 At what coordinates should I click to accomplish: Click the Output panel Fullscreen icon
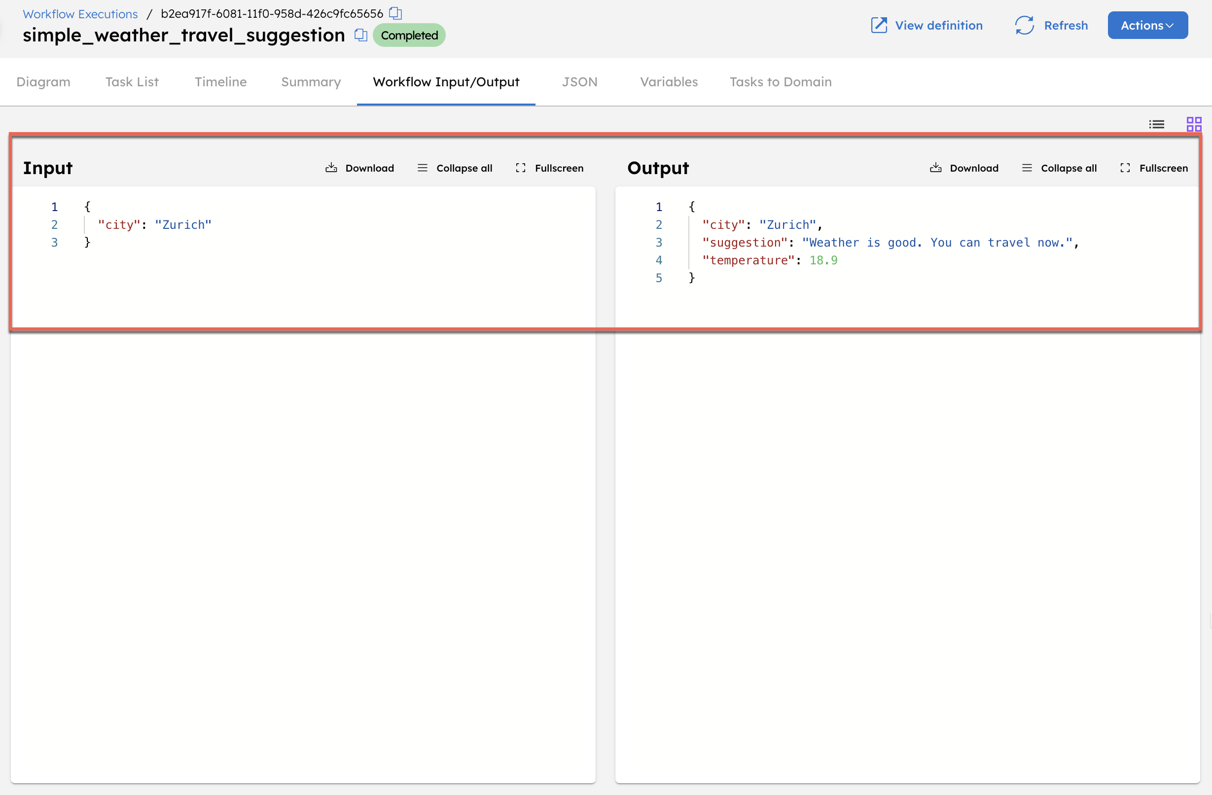point(1125,168)
